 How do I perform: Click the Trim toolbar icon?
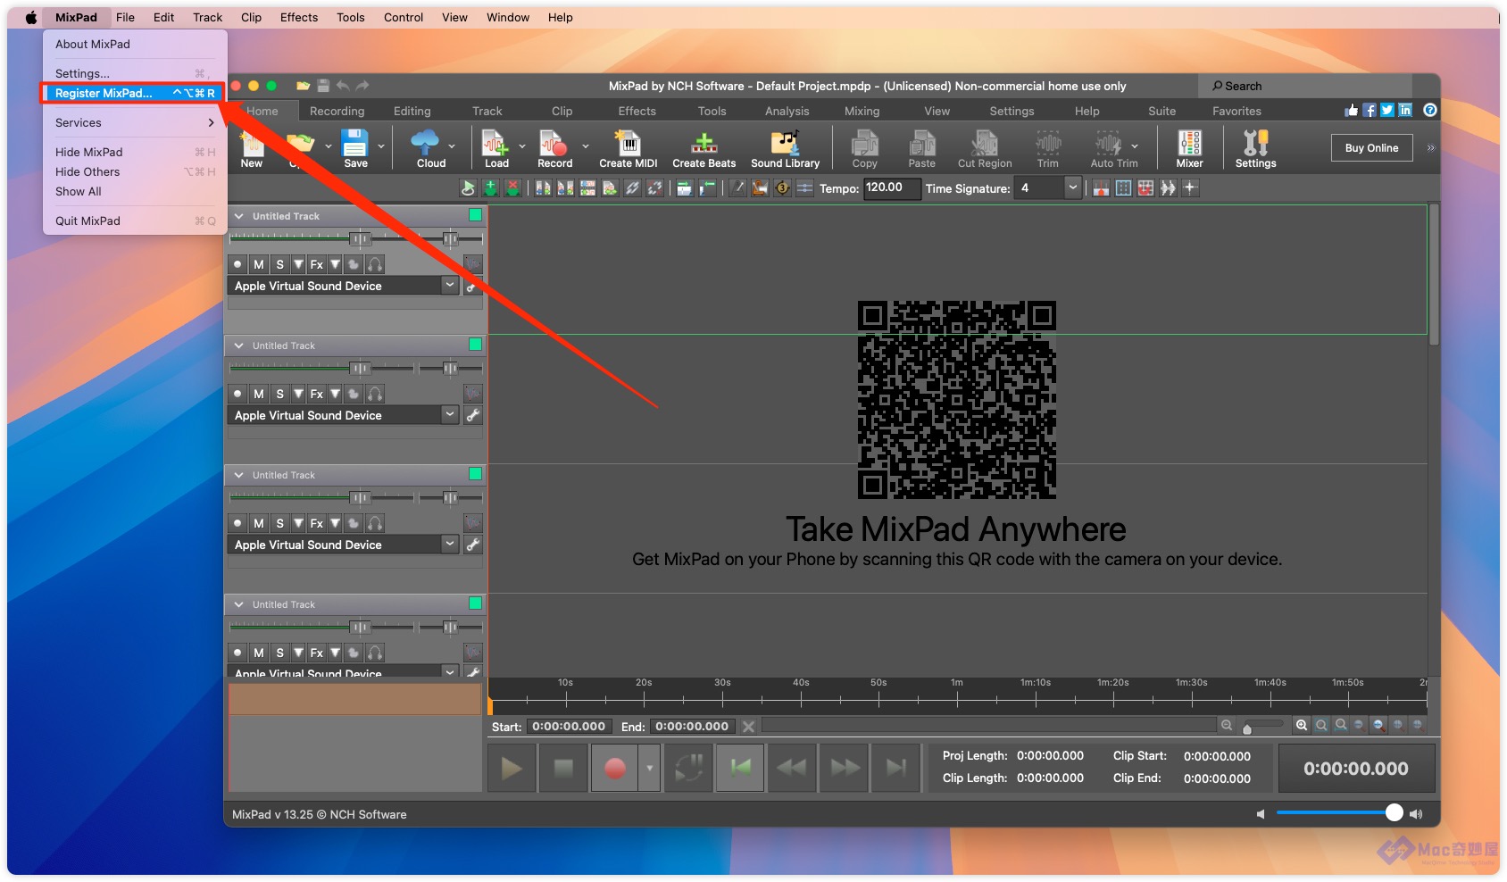[1047, 148]
